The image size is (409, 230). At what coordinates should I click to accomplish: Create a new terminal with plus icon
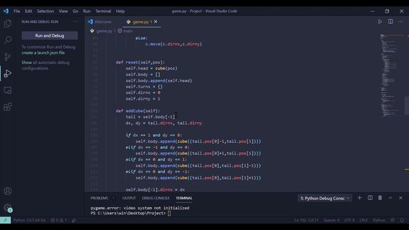click(359, 198)
